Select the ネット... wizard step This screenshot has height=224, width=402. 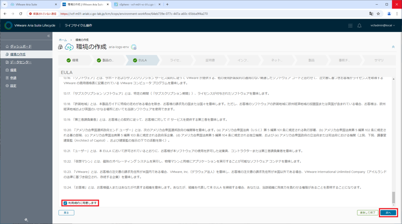click(277, 60)
